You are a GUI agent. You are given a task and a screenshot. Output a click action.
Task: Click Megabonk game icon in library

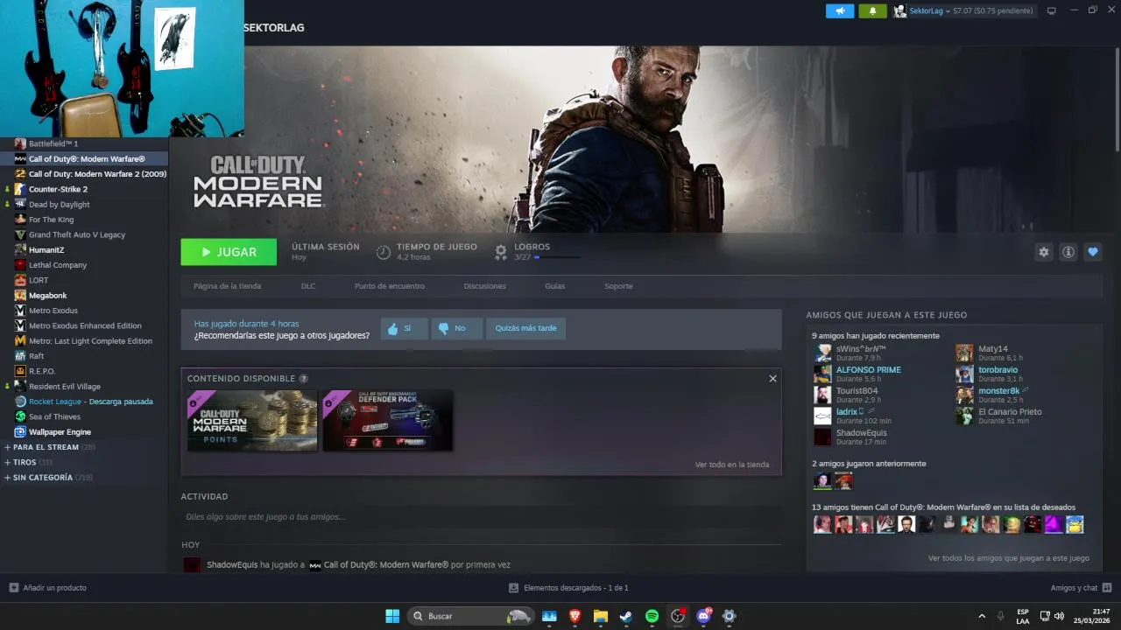coord(20,296)
